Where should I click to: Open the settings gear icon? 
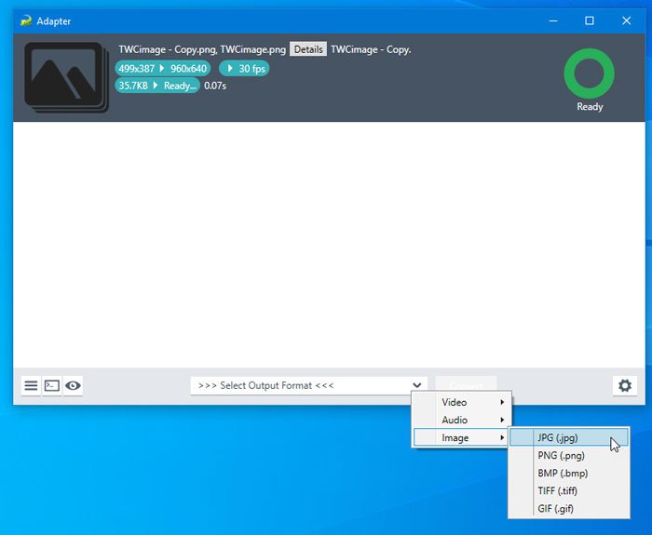click(x=625, y=385)
